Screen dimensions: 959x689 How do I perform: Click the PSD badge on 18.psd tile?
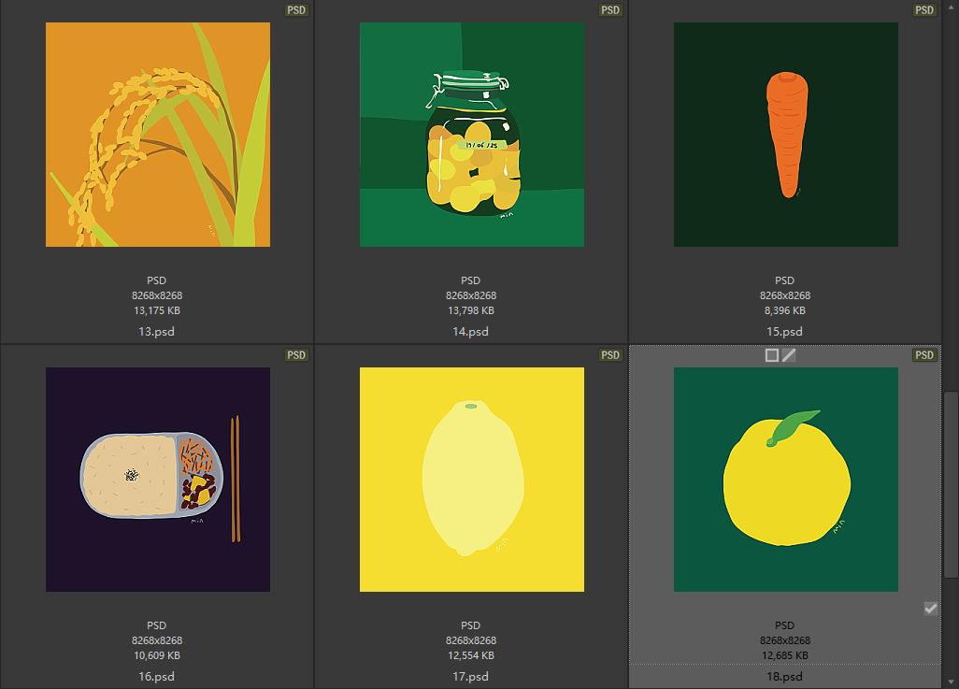click(924, 355)
